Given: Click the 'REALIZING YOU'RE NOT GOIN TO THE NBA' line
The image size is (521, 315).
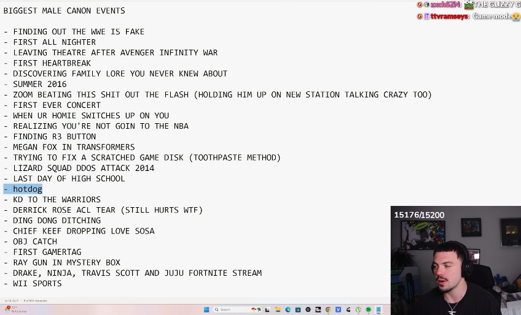Looking at the screenshot, I should [96, 126].
